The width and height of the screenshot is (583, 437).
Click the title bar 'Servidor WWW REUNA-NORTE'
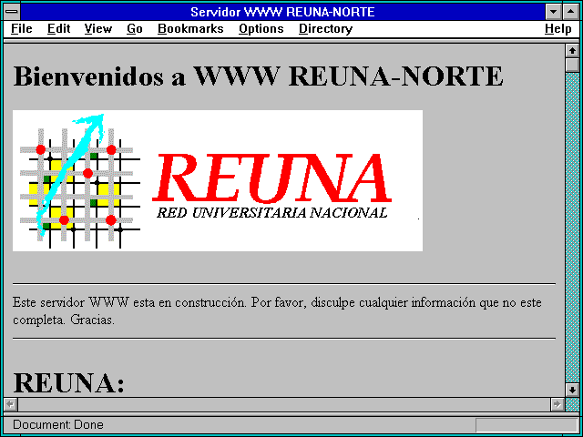282,12
